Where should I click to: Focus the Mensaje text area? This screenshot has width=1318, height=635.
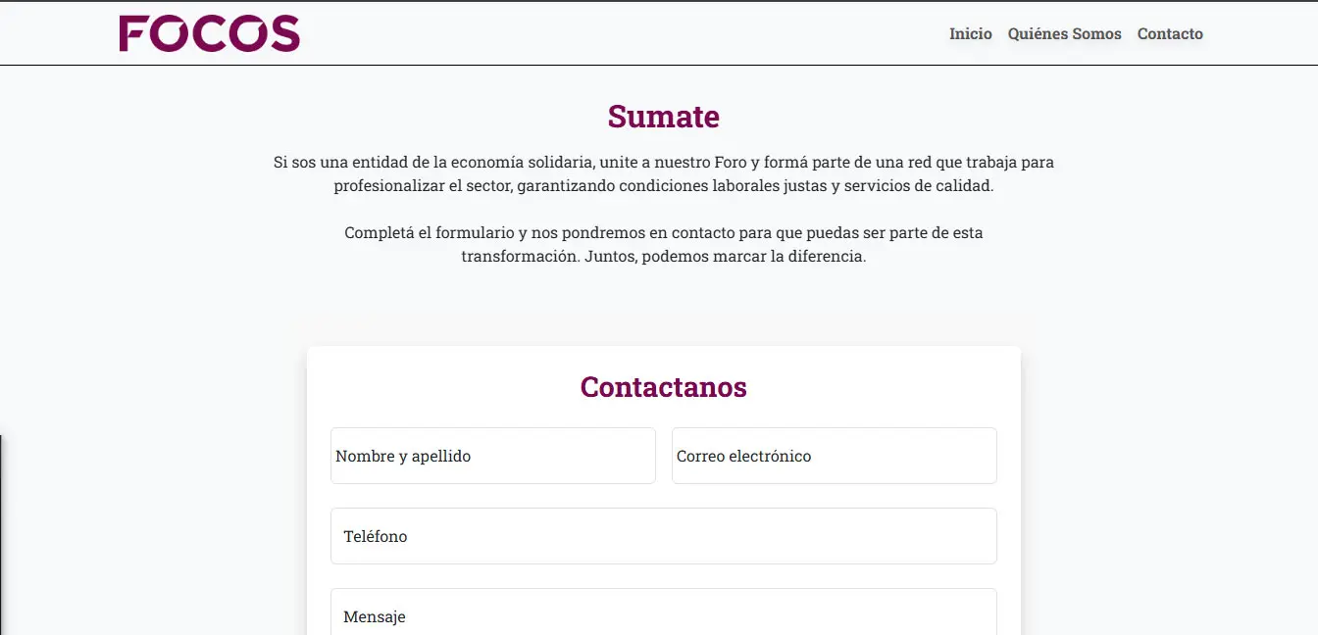(x=664, y=612)
